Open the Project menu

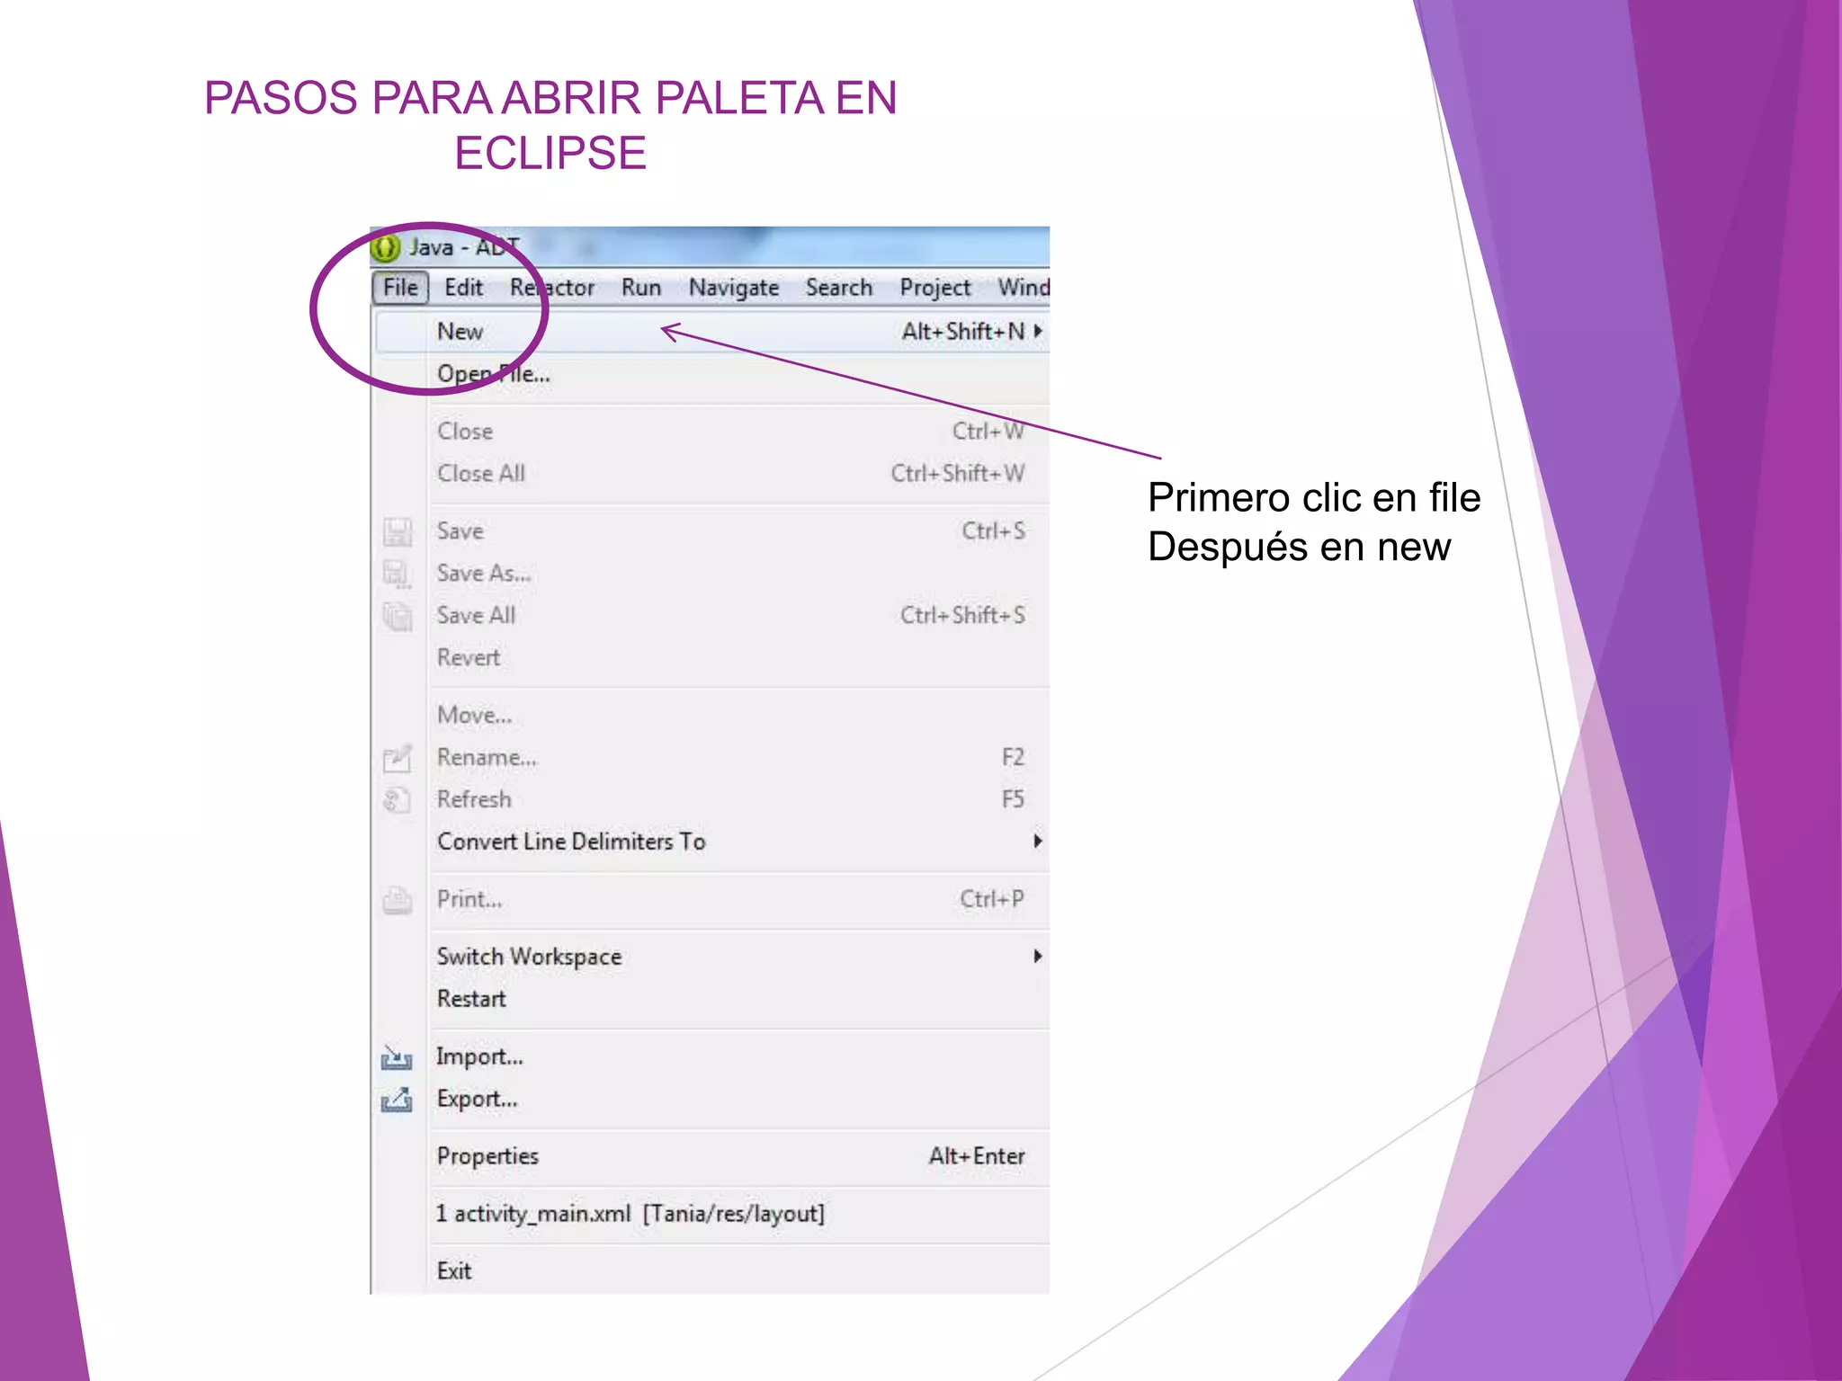pos(935,288)
